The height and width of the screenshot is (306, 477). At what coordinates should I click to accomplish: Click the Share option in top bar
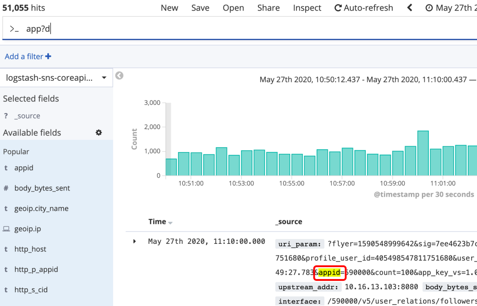(x=269, y=8)
